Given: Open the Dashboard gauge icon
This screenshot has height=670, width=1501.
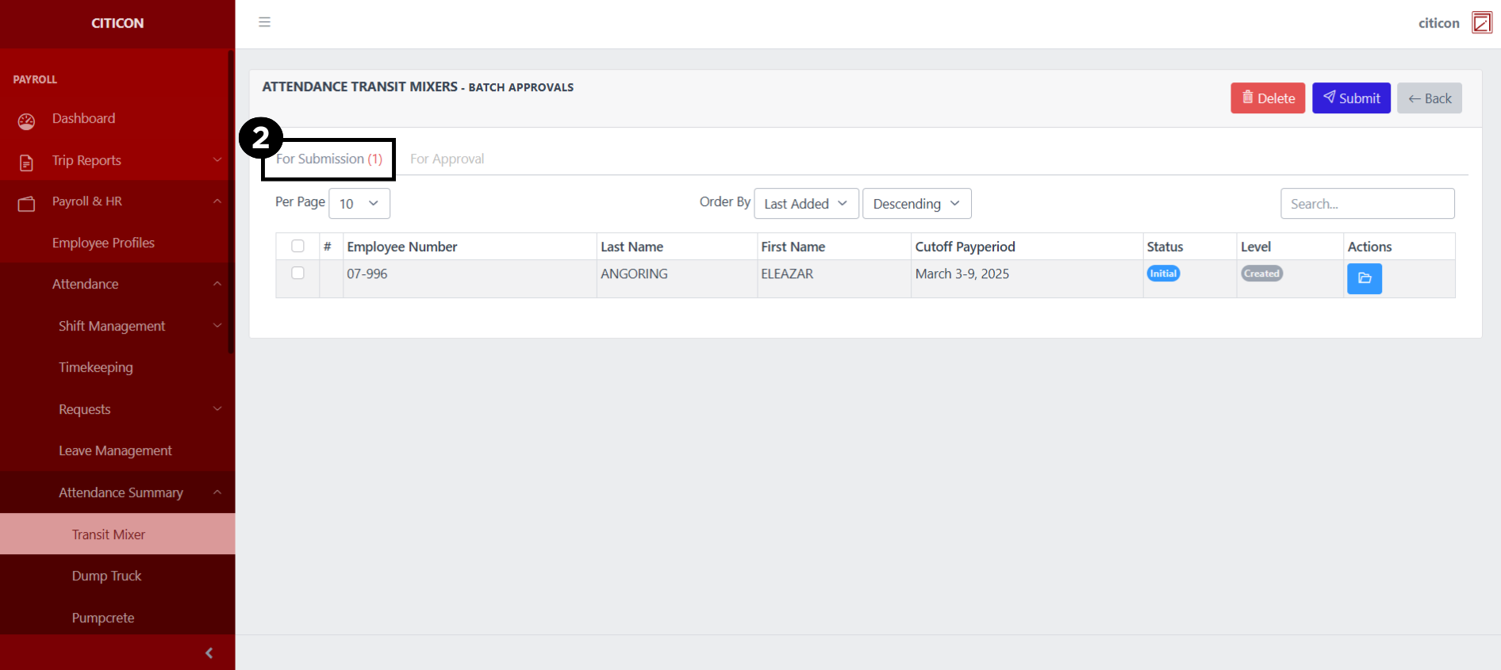Looking at the screenshot, I should pyautogui.click(x=26, y=121).
